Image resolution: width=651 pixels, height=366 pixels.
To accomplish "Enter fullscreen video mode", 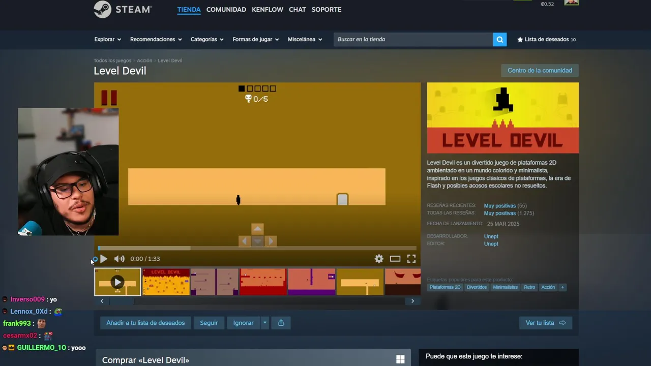I will 411,259.
